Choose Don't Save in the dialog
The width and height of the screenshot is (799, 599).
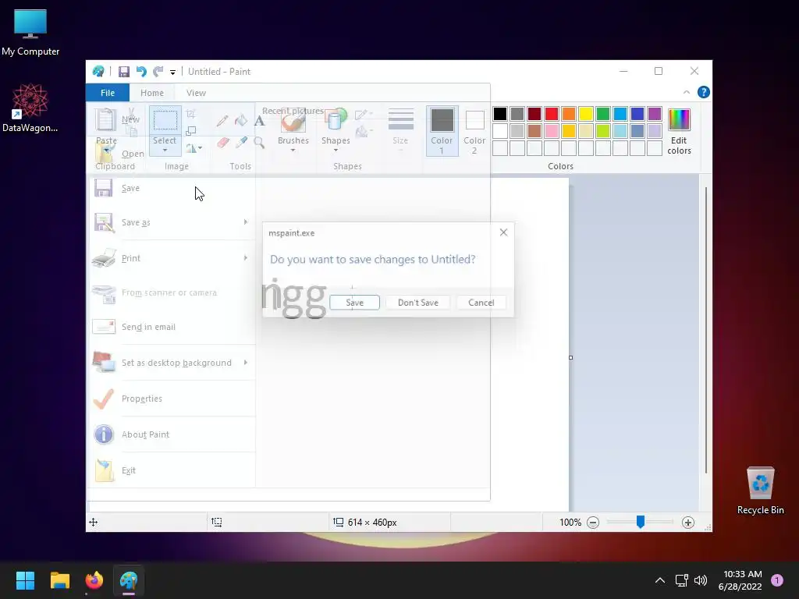coord(418,303)
